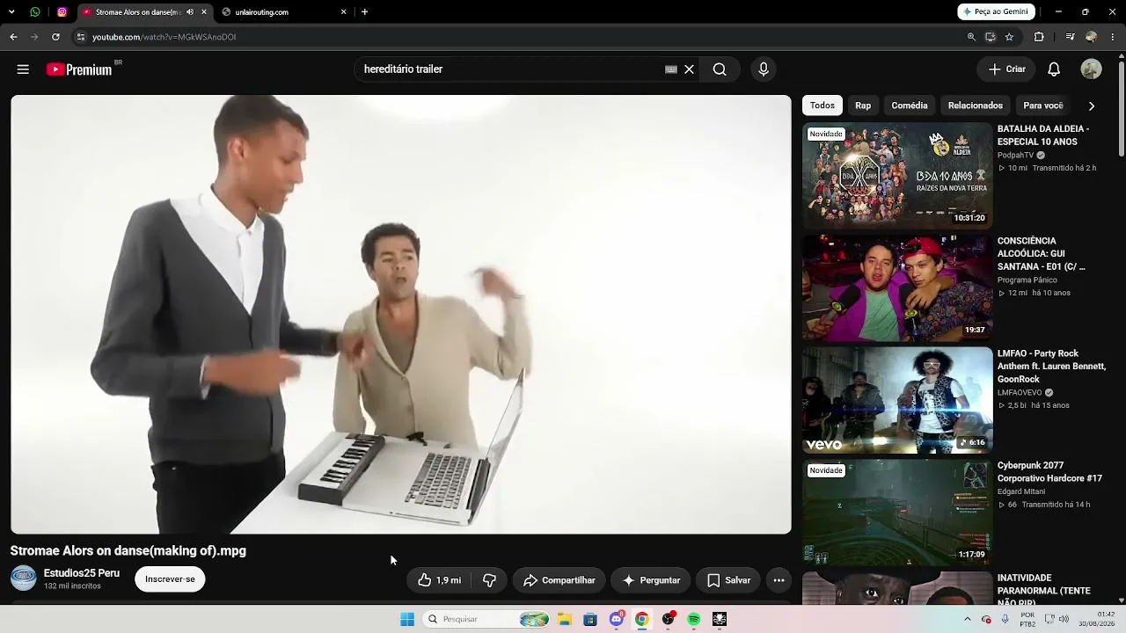Open the media controls icon in toolbar
Screen dimensions: 1126x633
click(1070, 37)
